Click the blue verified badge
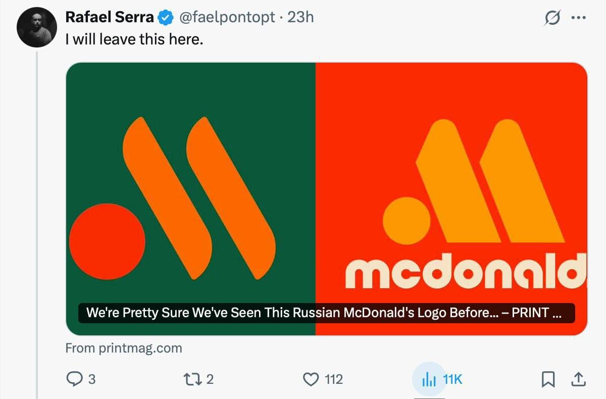Viewport: 606px width, 399px height. [x=165, y=18]
